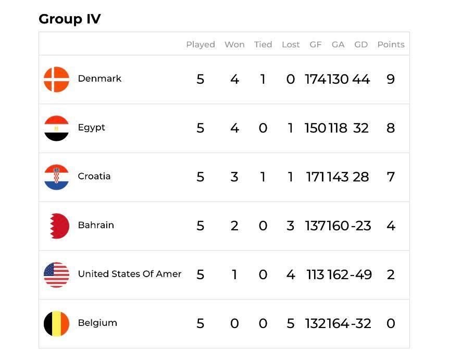
Task: Sort table by Points column header
Action: click(391, 45)
